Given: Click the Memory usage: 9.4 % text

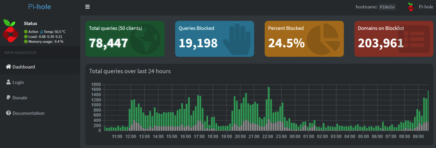Looking at the screenshot, I should point(46,41).
